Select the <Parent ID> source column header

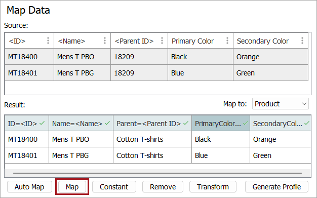[139, 41]
